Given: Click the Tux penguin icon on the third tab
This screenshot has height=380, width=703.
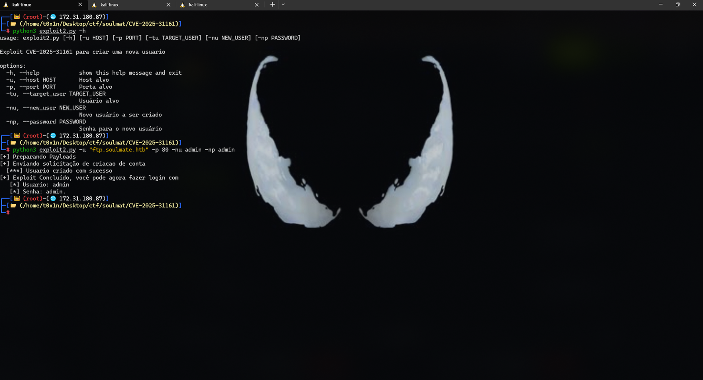Looking at the screenshot, I should point(182,5).
